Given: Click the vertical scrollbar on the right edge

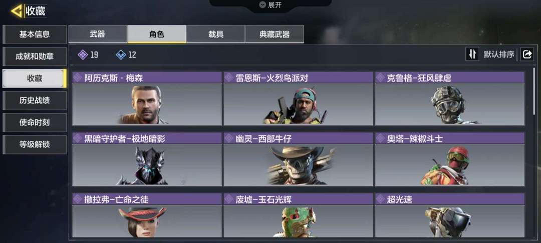Looking at the screenshot, I should pos(534,91).
